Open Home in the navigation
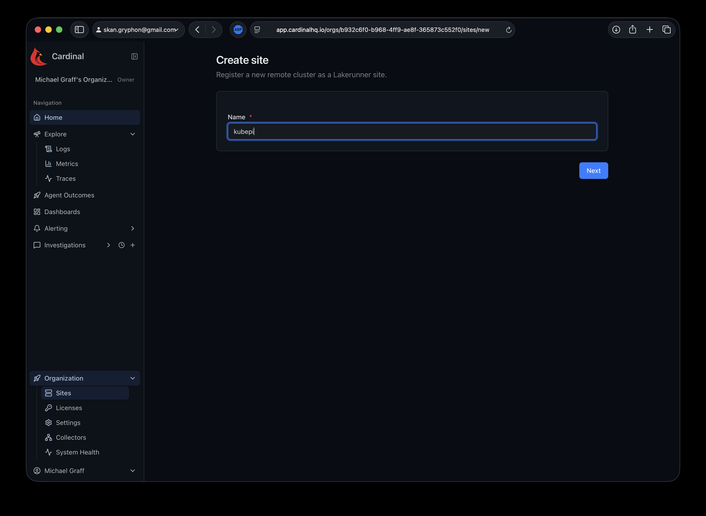The image size is (706, 516). [85, 117]
